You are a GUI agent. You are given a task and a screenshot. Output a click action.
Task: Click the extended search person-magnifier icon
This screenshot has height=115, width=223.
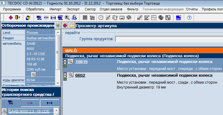click(74, 18)
